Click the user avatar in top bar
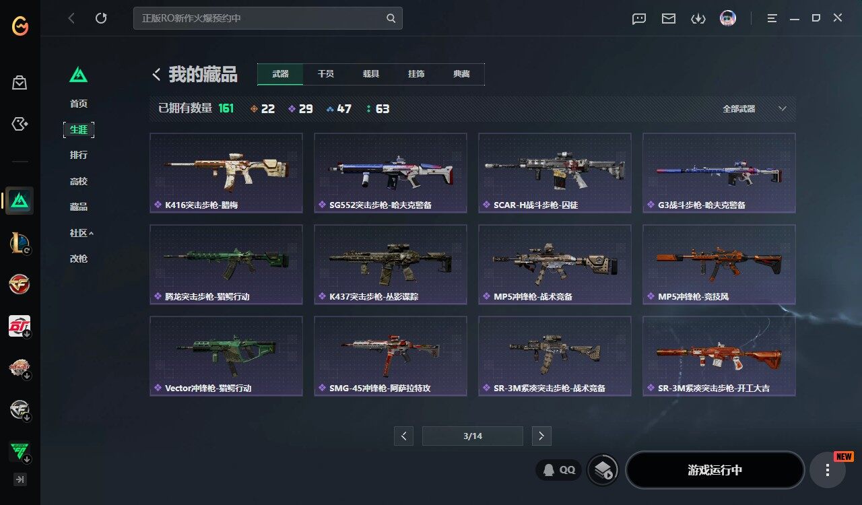This screenshot has height=505, width=862. point(728,18)
